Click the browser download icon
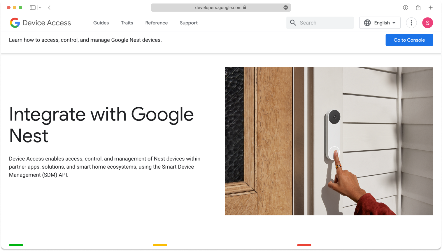The width and height of the screenshot is (442, 251). point(406,8)
